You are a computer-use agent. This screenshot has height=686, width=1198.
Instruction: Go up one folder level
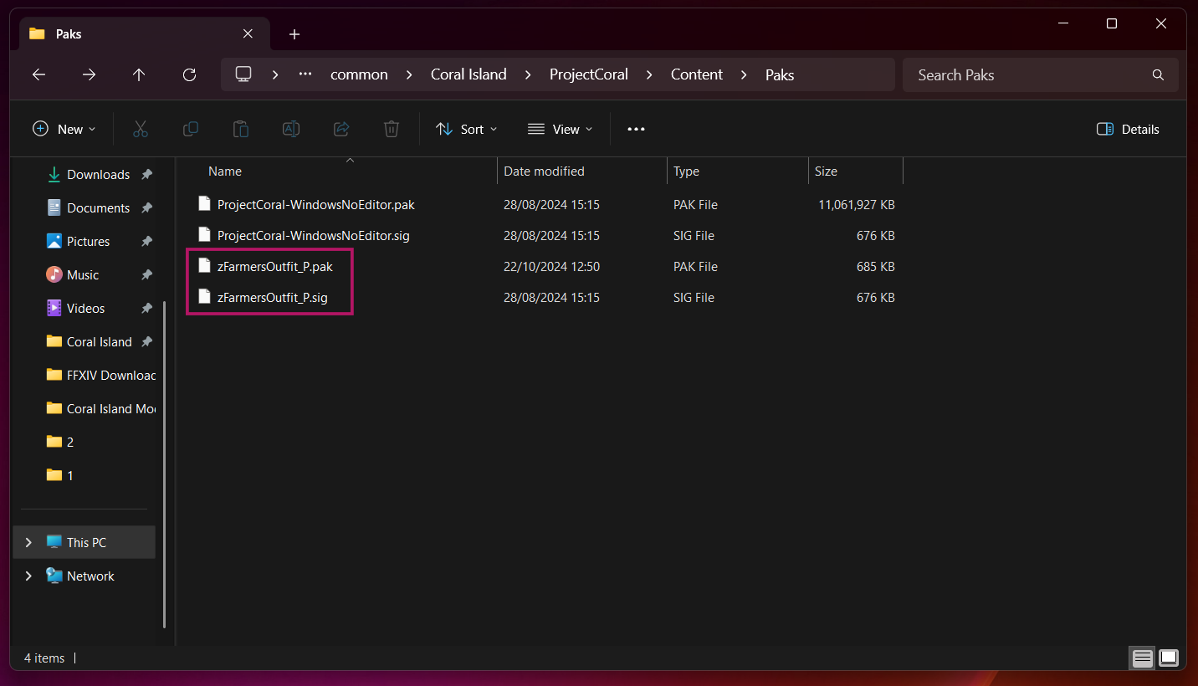[139, 74]
